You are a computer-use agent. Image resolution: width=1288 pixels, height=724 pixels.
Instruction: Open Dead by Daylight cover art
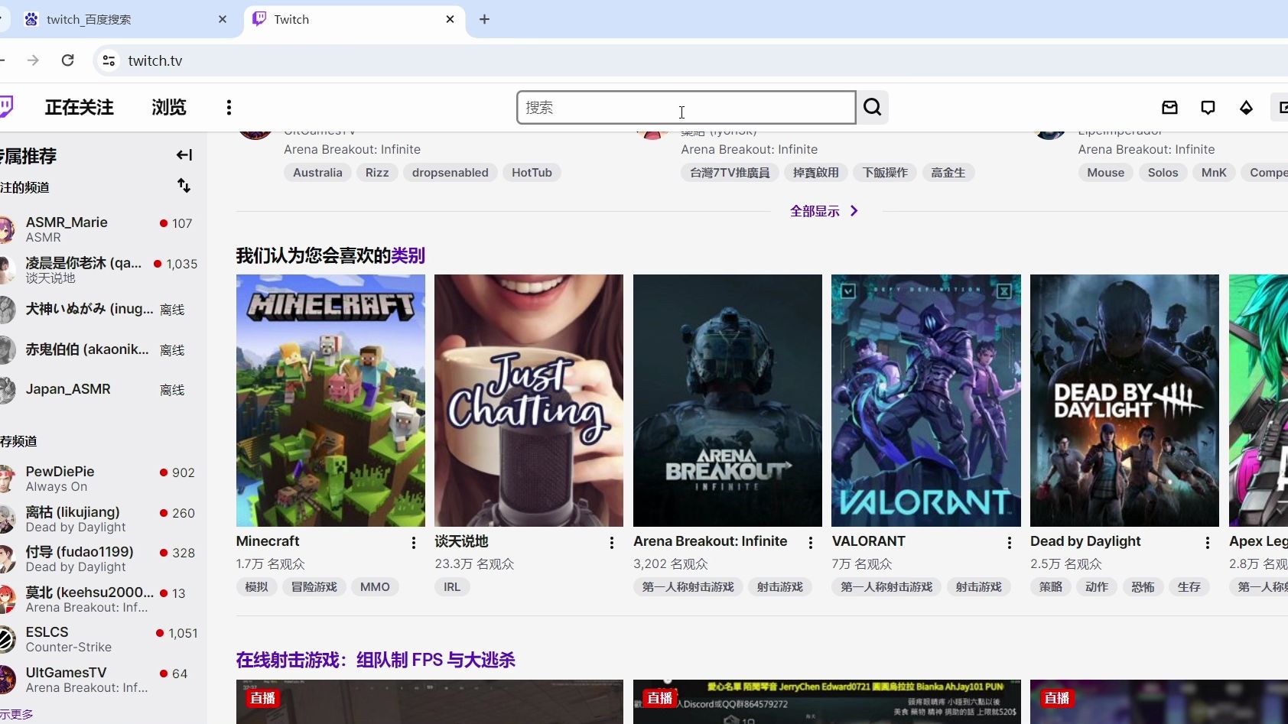[1124, 401]
